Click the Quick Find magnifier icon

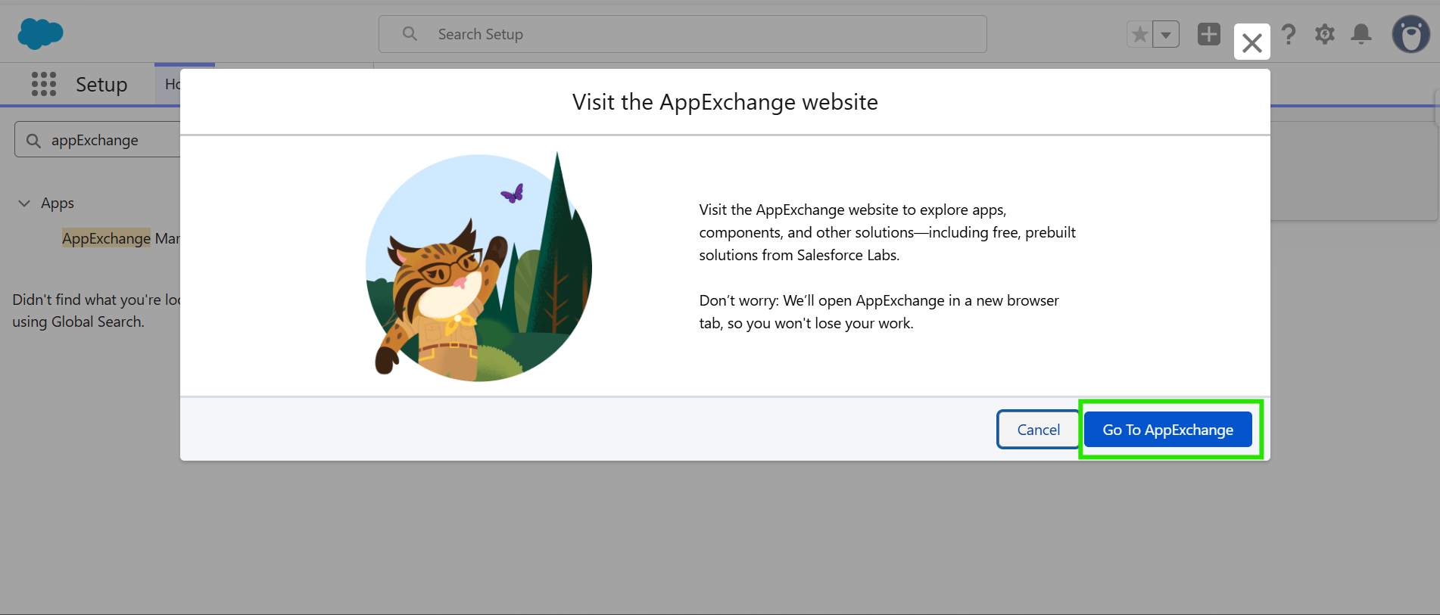pos(33,141)
